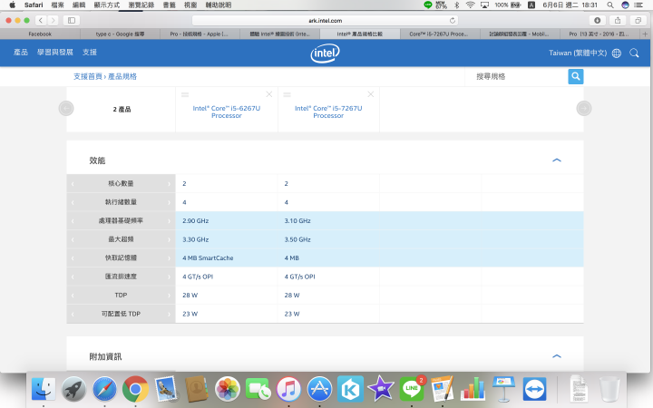The width and height of the screenshot is (653, 408).
Task: Launch Photos app from dock
Action: (x=228, y=389)
